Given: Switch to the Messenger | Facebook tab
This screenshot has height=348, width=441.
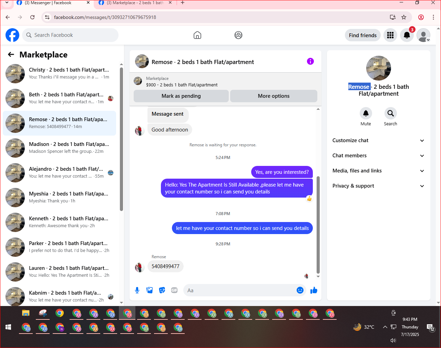Looking at the screenshot, I should coord(52,3).
